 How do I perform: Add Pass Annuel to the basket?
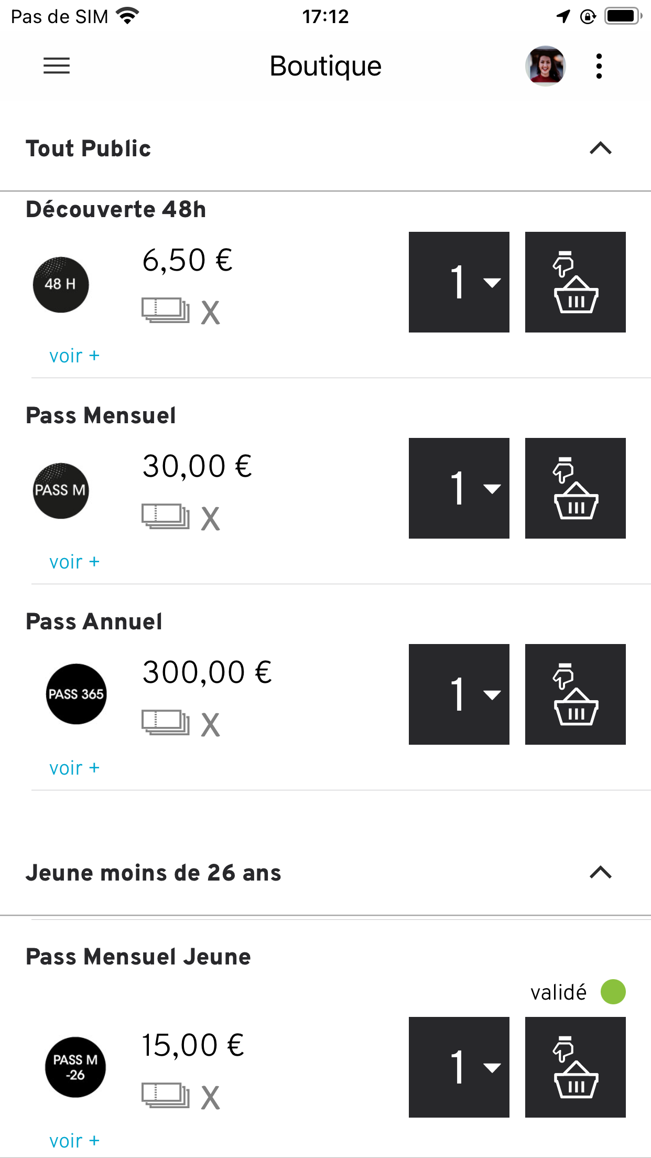[x=575, y=694]
